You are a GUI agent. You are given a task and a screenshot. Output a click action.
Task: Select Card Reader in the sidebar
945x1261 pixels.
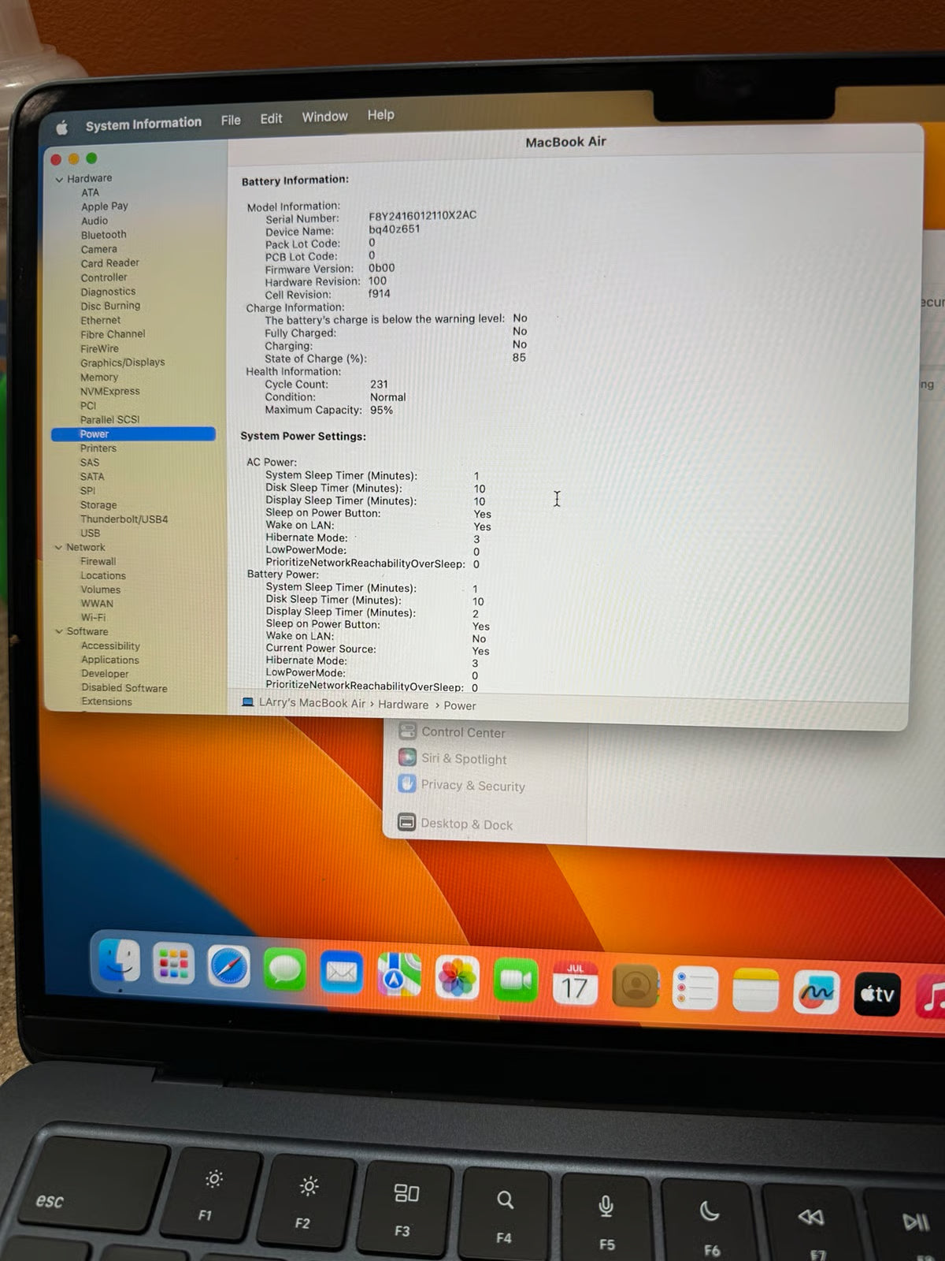(109, 263)
